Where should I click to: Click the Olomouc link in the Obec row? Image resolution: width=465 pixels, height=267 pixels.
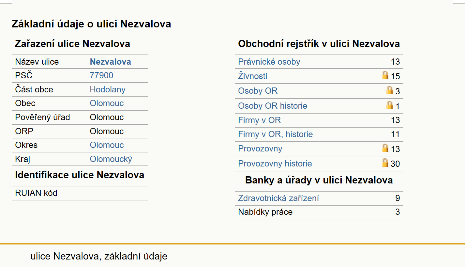pos(107,103)
